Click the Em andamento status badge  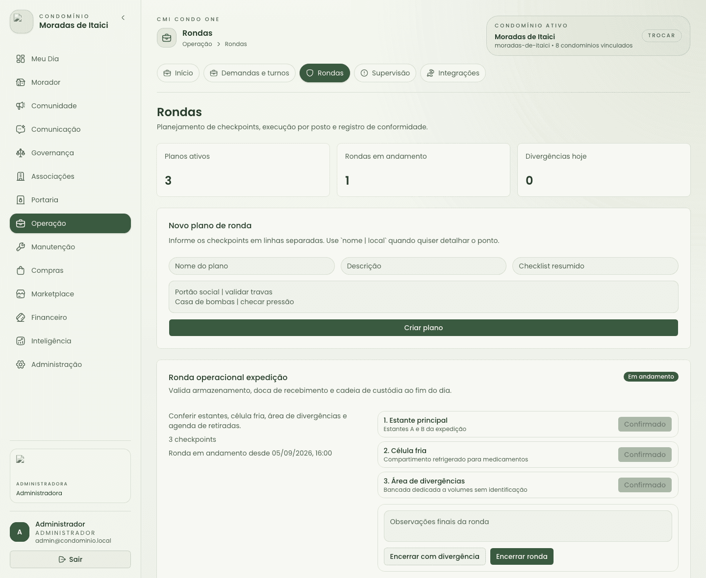(x=651, y=377)
